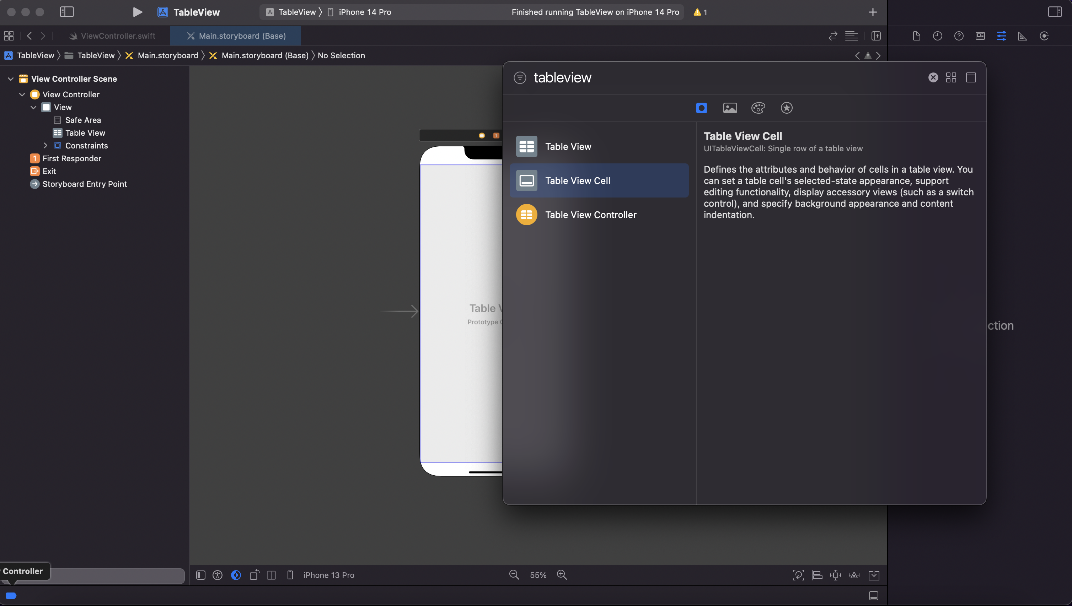Click the Run play button
Viewport: 1072px width, 606px height.
(x=137, y=12)
